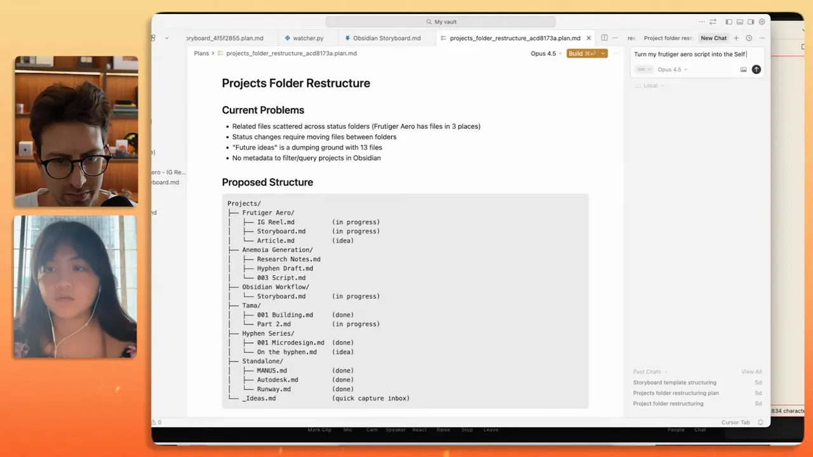
Task: Close the projects_folder_restructure plan tab
Action: click(588, 38)
